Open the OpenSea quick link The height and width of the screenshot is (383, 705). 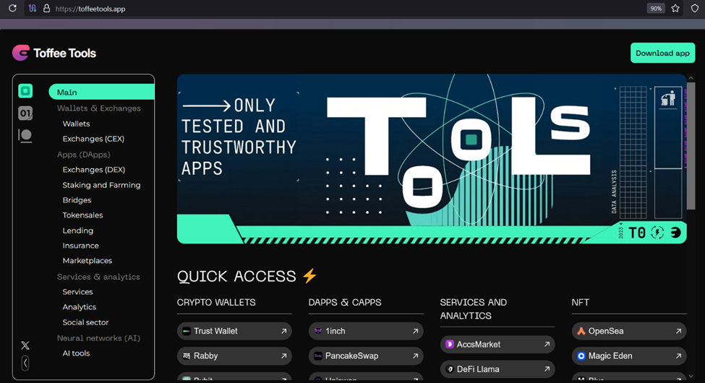[x=629, y=331]
